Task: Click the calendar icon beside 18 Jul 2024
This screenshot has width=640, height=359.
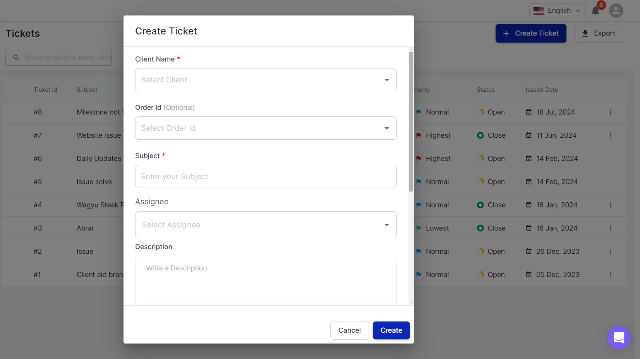Action: [529, 112]
